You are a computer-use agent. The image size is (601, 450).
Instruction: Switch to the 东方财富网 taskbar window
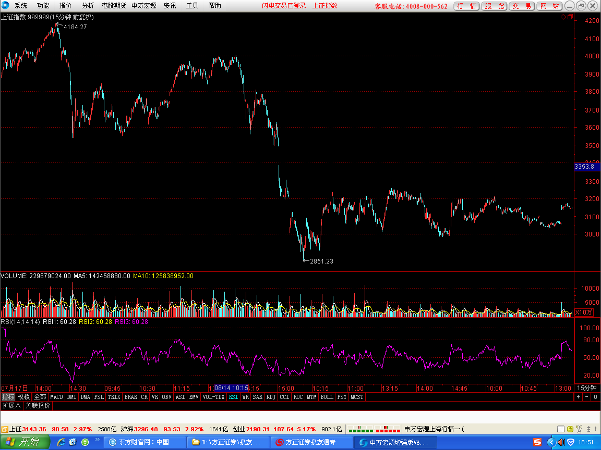click(x=145, y=442)
